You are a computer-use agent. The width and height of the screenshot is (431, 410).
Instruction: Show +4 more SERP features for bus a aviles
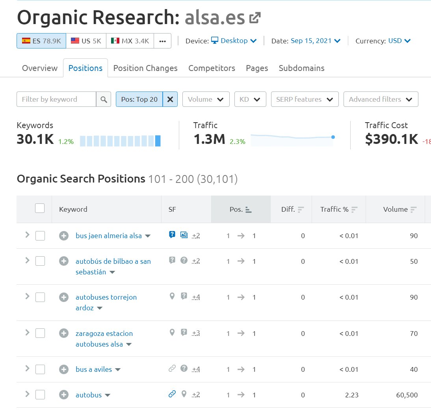point(196,369)
